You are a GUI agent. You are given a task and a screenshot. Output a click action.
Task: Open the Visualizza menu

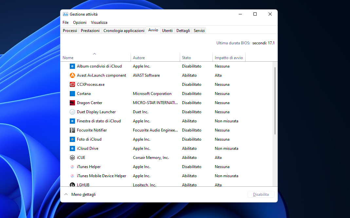[99, 23]
